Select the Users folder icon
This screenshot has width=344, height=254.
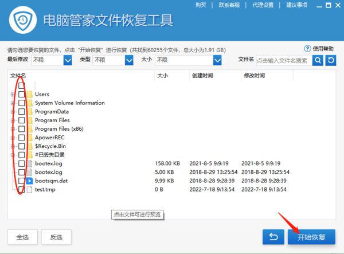click(x=30, y=94)
